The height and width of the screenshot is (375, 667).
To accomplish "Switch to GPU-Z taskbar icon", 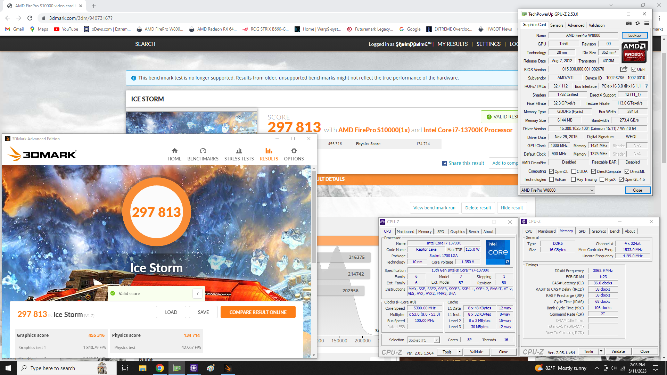I will click(177, 368).
